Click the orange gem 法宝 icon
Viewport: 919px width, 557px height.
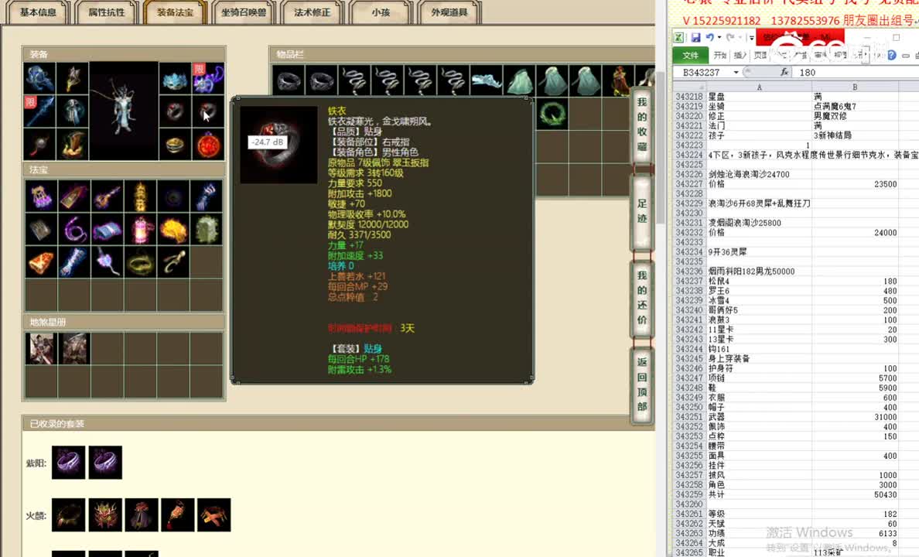tap(41, 262)
